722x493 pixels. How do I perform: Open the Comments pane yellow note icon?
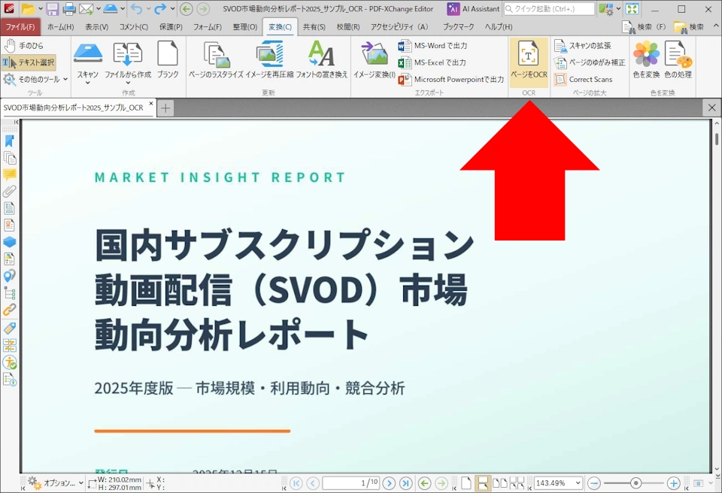[x=9, y=174]
